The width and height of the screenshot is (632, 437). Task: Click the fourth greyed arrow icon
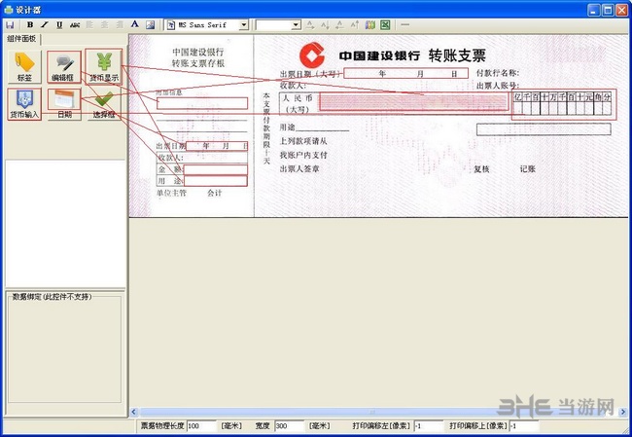(355, 25)
